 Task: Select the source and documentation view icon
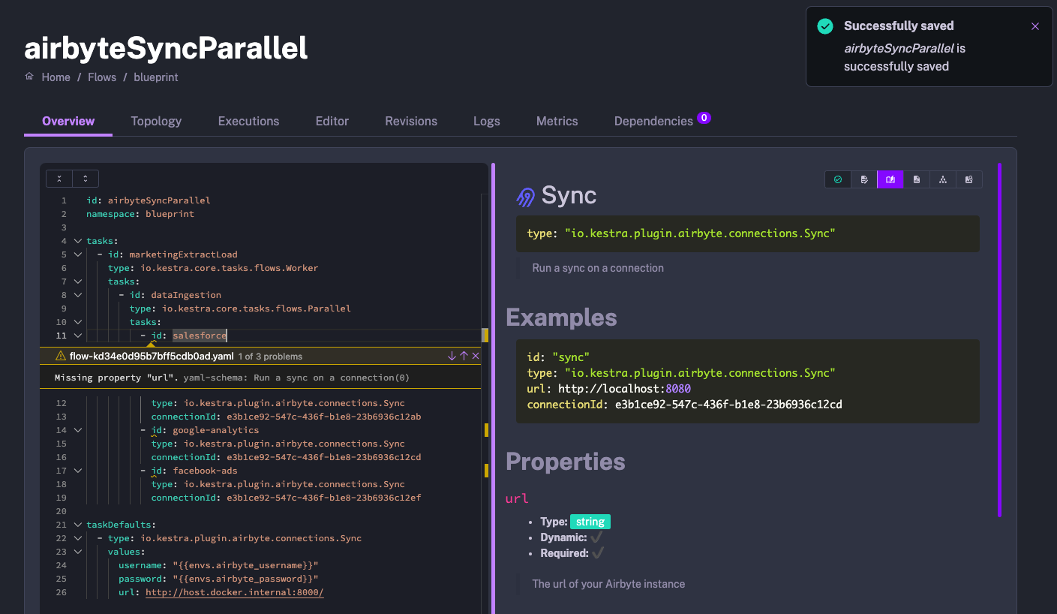click(890, 179)
